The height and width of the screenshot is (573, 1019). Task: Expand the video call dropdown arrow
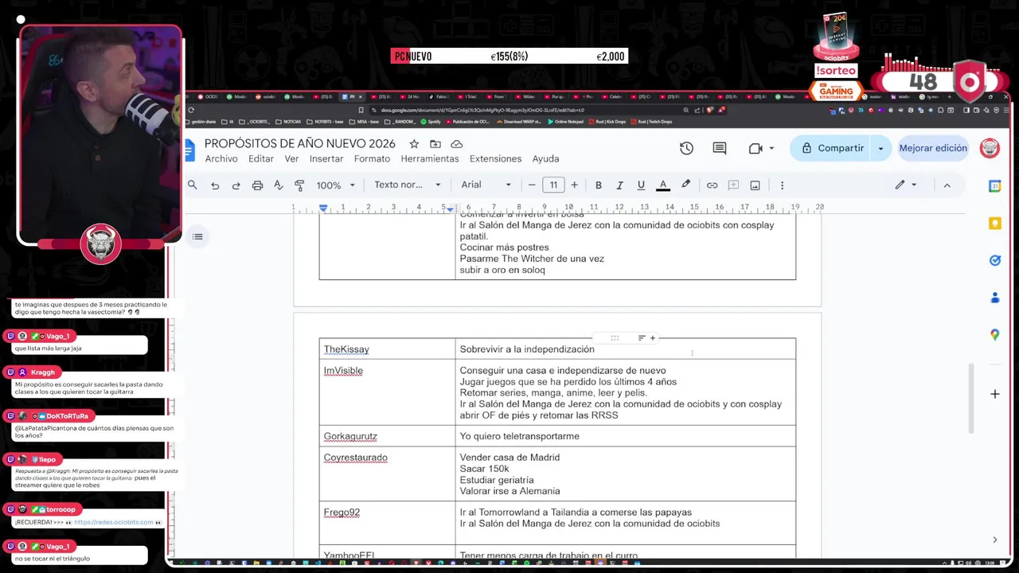771,148
